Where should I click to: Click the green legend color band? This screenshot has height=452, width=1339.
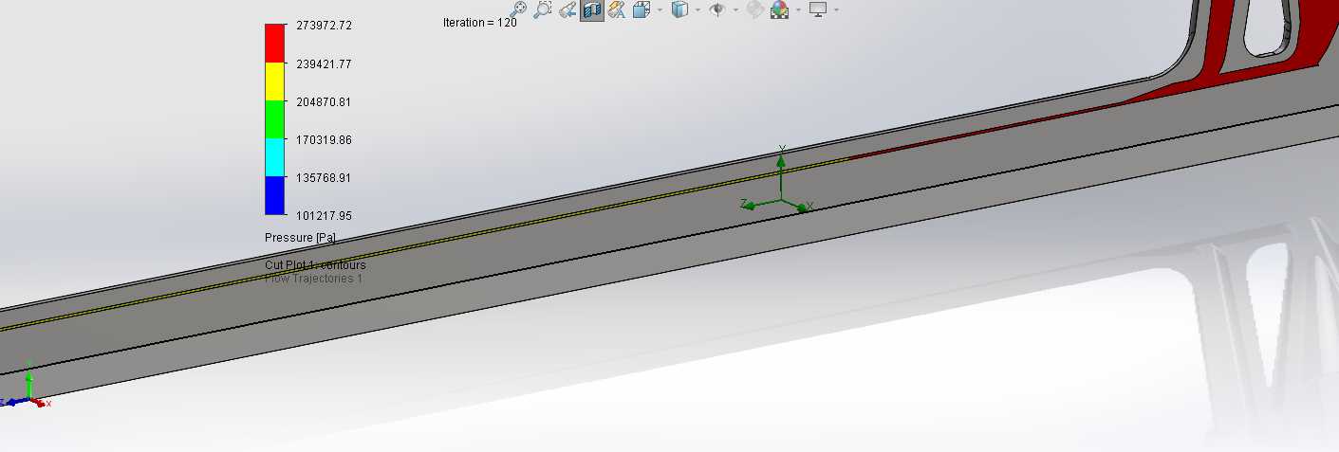274,119
